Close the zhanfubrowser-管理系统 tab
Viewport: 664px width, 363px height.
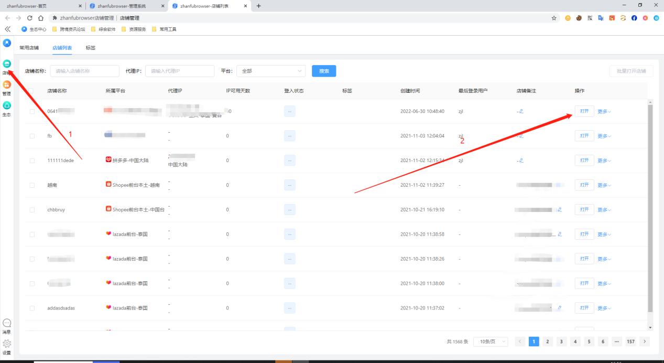pyautogui.click(x=163, y=6)
